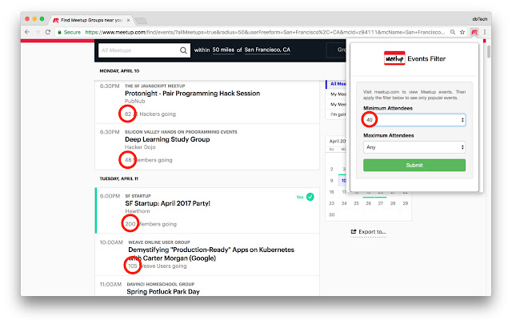512x320 pixels.
Task: Bookmark this page with the star icon
Action: click(462, 32)
